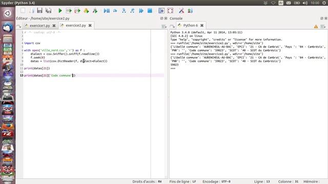Stop debugging with blue square
Viewport: 328px width, 184px height.
coord(150,11)
